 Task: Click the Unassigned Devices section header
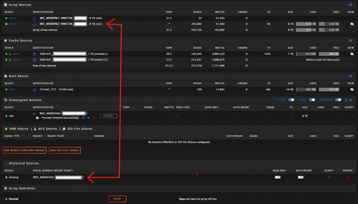click(25, 100)
